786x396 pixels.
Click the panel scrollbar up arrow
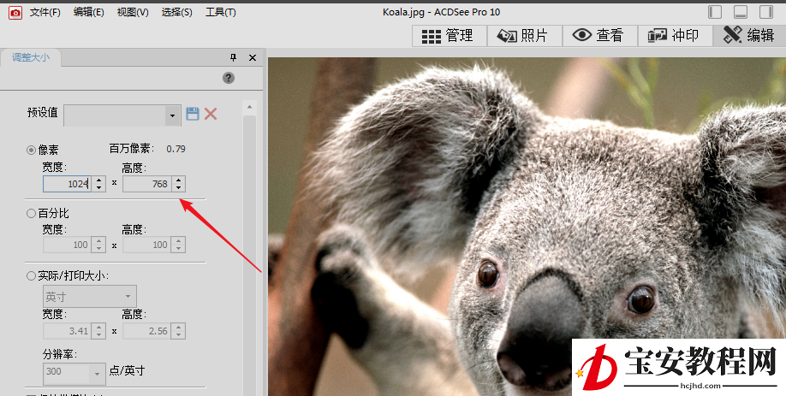[249, 107]
